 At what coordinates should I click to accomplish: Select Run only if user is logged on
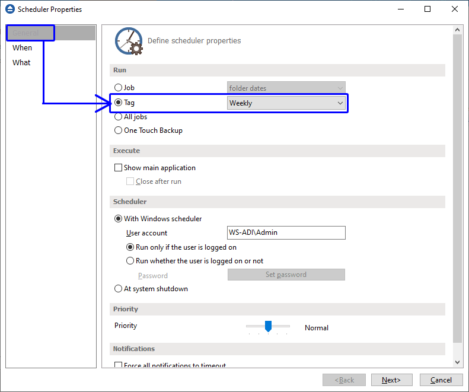tap(130, 247)
